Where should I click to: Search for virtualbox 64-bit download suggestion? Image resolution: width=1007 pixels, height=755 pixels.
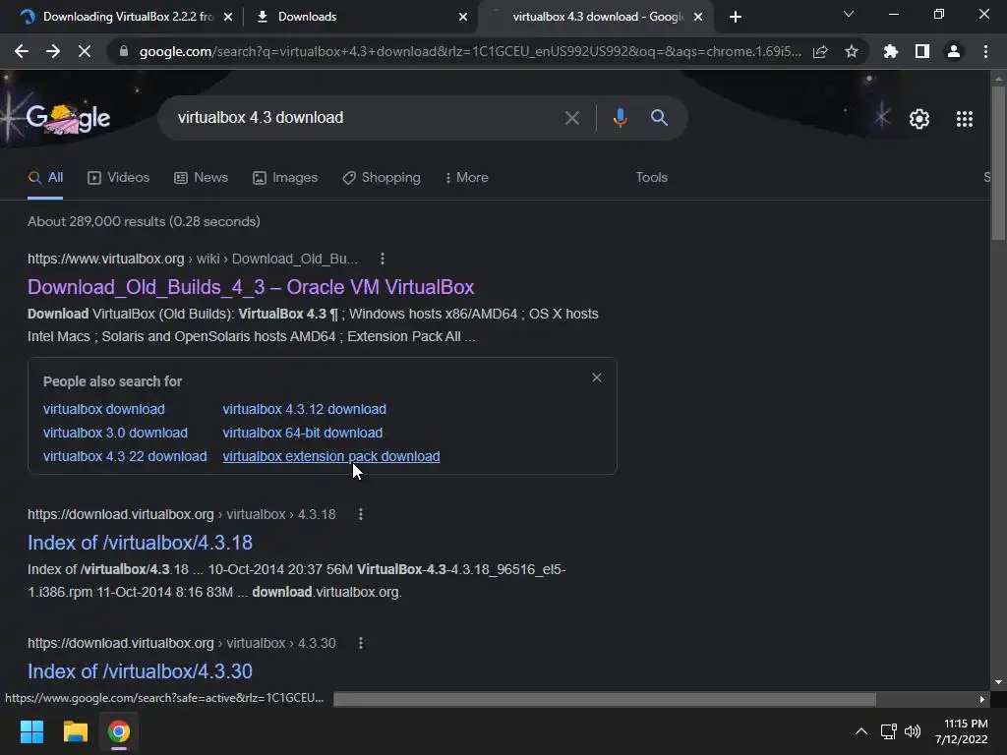(303, 433)
